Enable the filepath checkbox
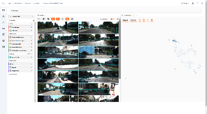This screenshot has height=114, width=207. click(x=11, y=67)
